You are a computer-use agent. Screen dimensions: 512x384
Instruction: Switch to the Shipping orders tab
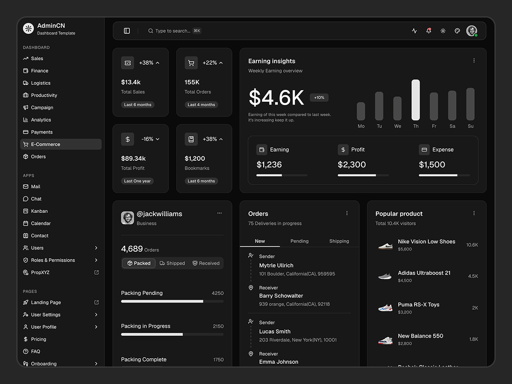(339, 241)
